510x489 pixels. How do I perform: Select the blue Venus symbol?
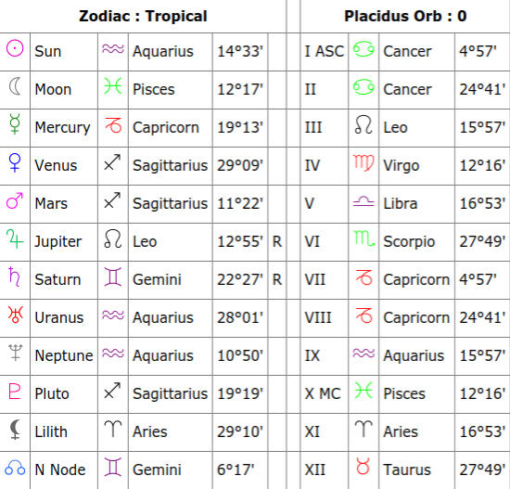click(x=15, y=162)
